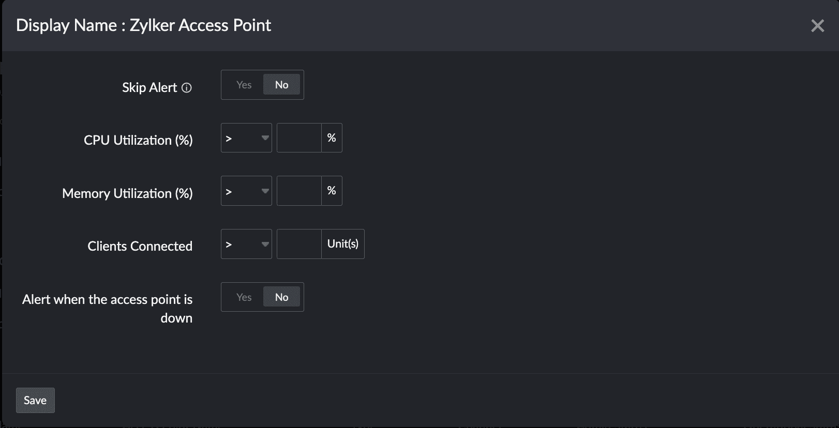The width and height of the screenshot is (839, 428).
Task: Open CPU Utilization operator dropdown
Action: click(x=246, y=138)
